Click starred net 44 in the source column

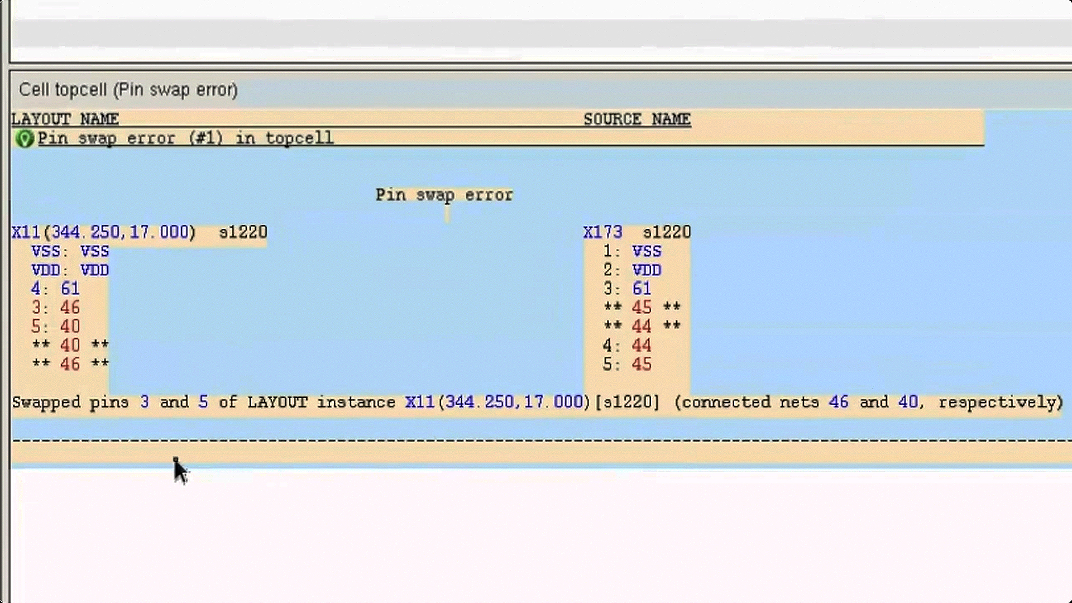(x=643, y=326)
